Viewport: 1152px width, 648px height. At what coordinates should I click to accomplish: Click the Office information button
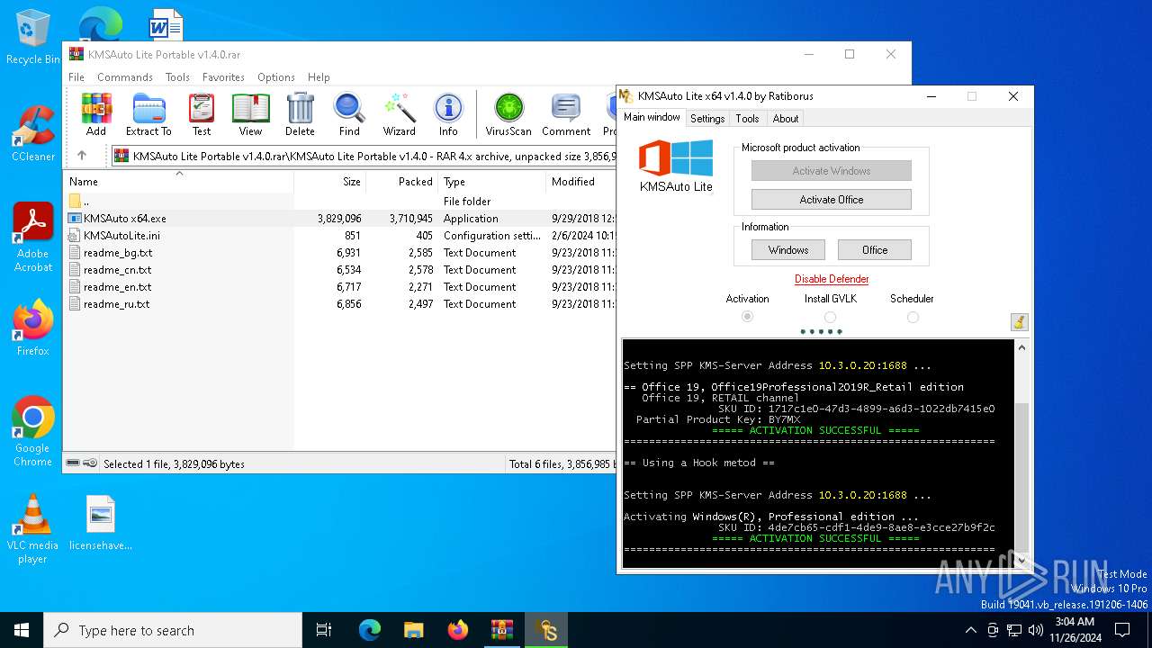pos(875,250)
